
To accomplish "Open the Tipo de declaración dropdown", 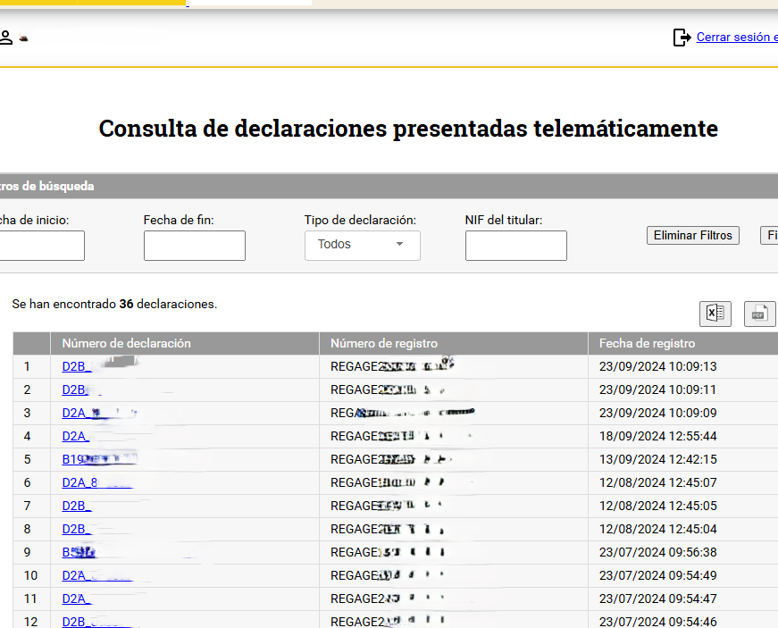I will pyautogui.click(x=362, y=245).
